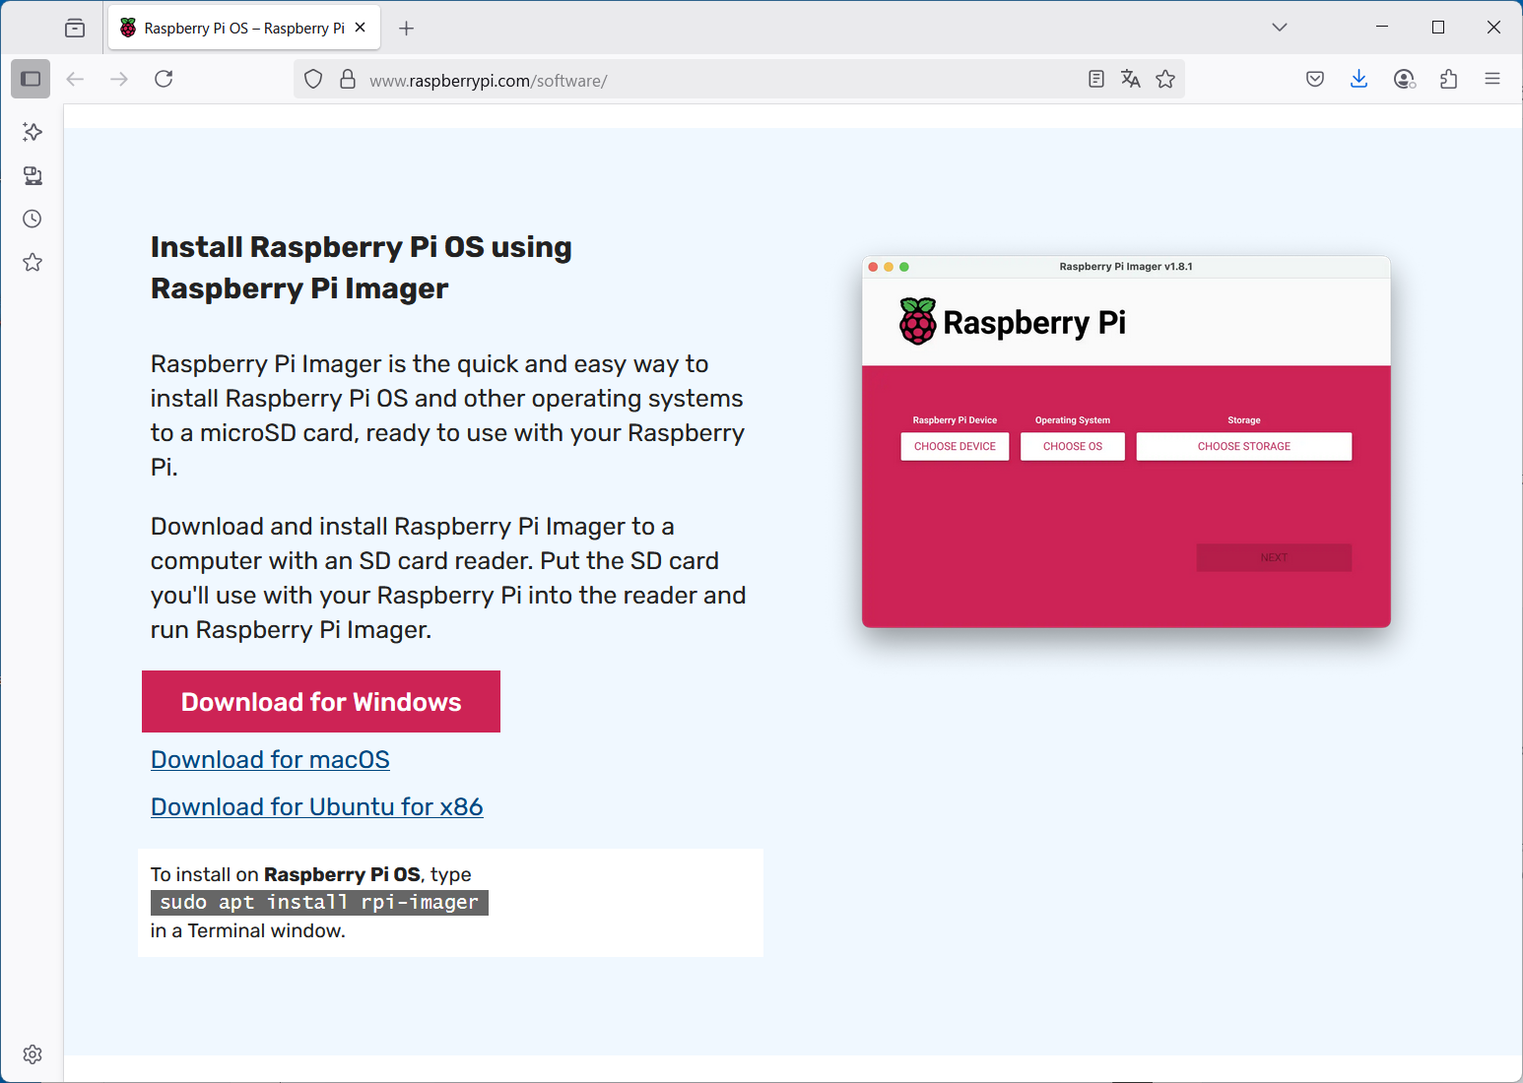Open the downloads panel
1523x1083 pixels.
coord(1359,79)
